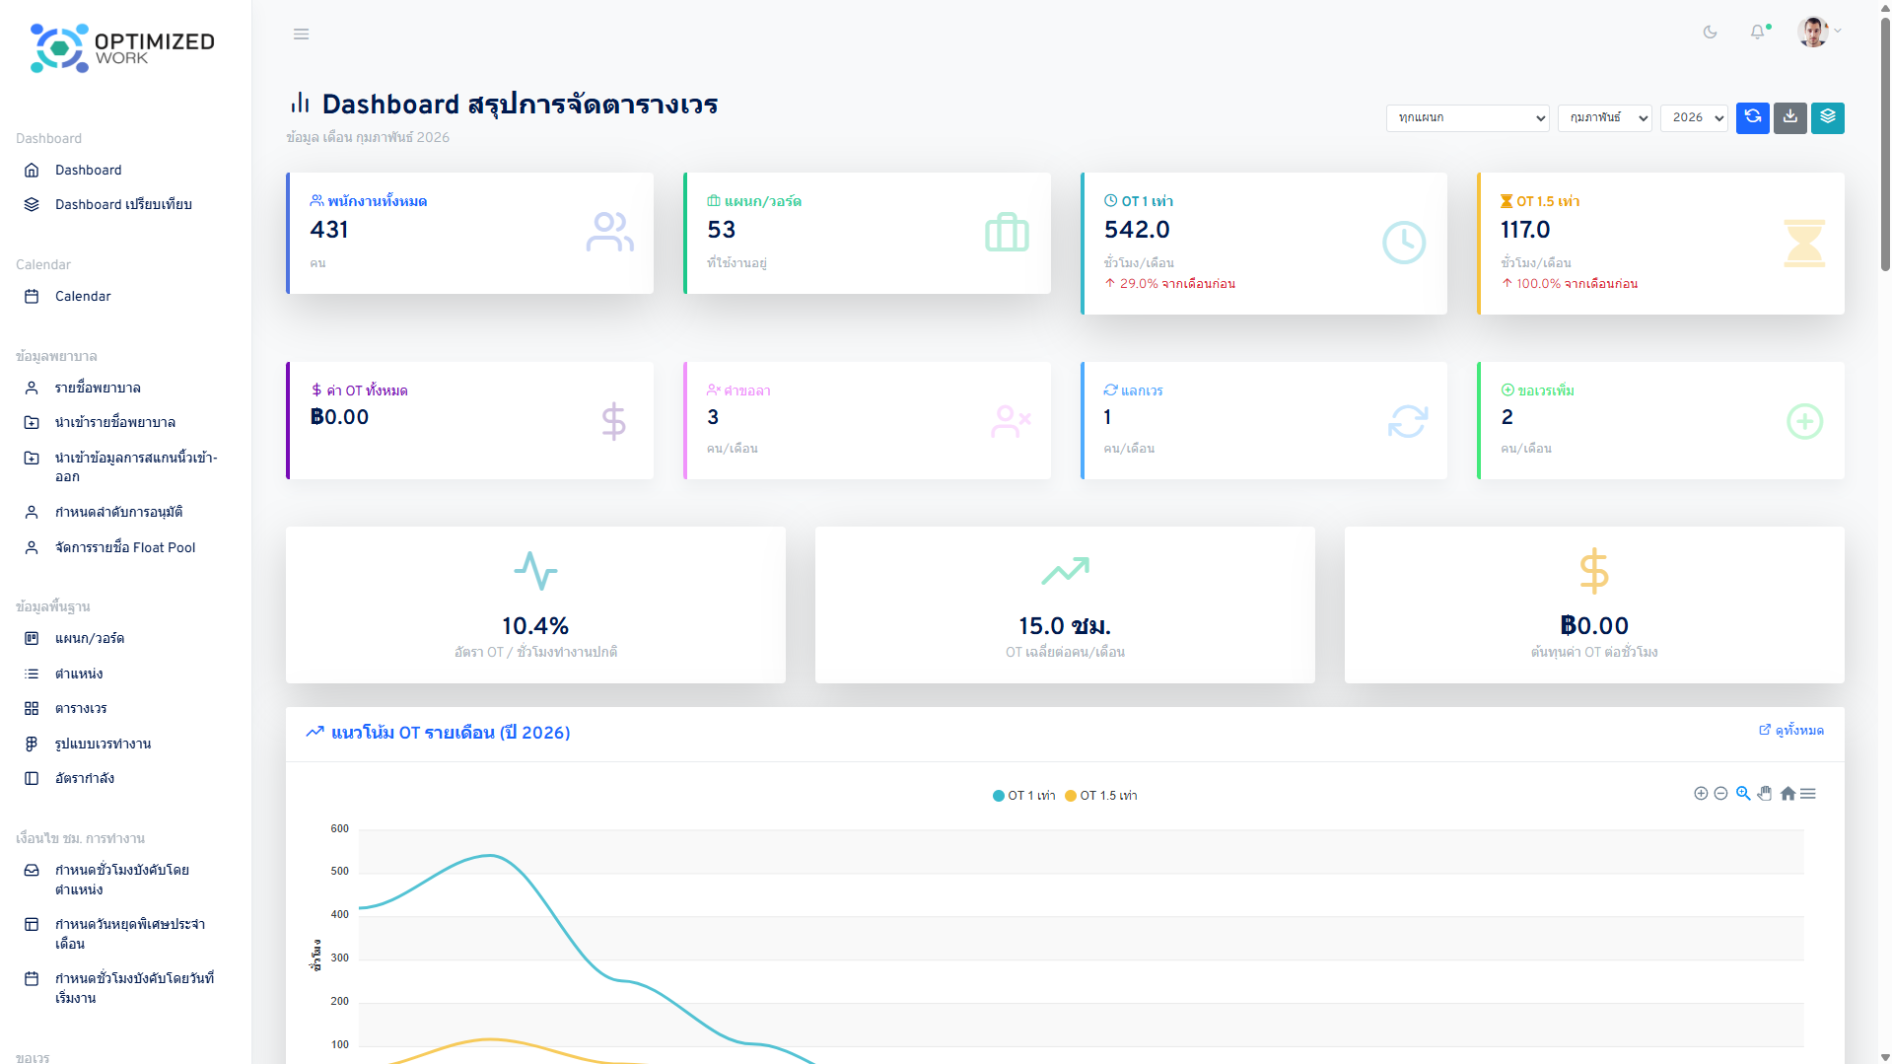The width and height of the screenshot is (1892, 1064).
Task: Open the chart export menu icon
Action: [1808, 794]
